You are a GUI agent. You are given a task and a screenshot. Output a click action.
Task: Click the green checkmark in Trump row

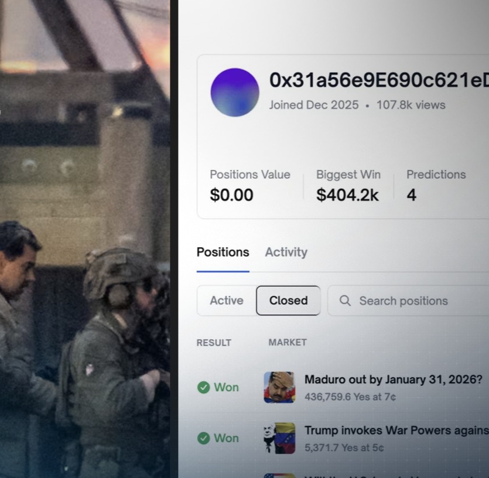203,438
